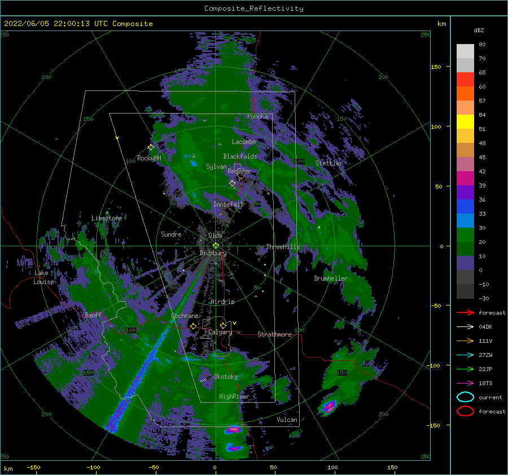
Task: Click the RockyMH label on map
Action: click(x=149, y=158)
